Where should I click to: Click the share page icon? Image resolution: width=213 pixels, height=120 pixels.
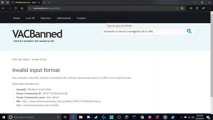[x=203, y=8]
